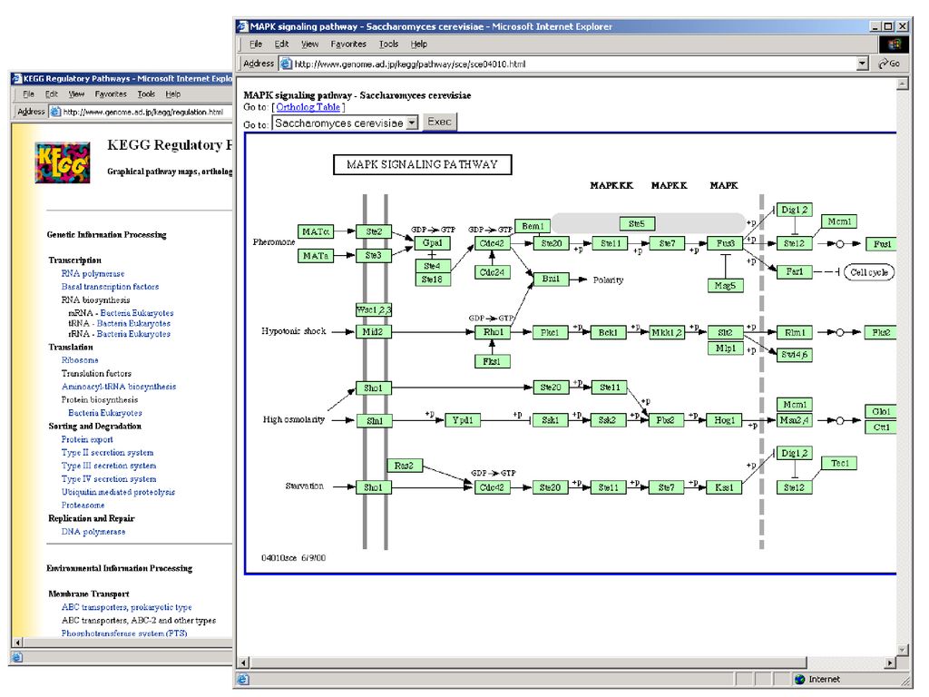Open the Type IV secretion system link
This screenshot has height=697, width=929.
pyautogui.click(x=109, y=479)
